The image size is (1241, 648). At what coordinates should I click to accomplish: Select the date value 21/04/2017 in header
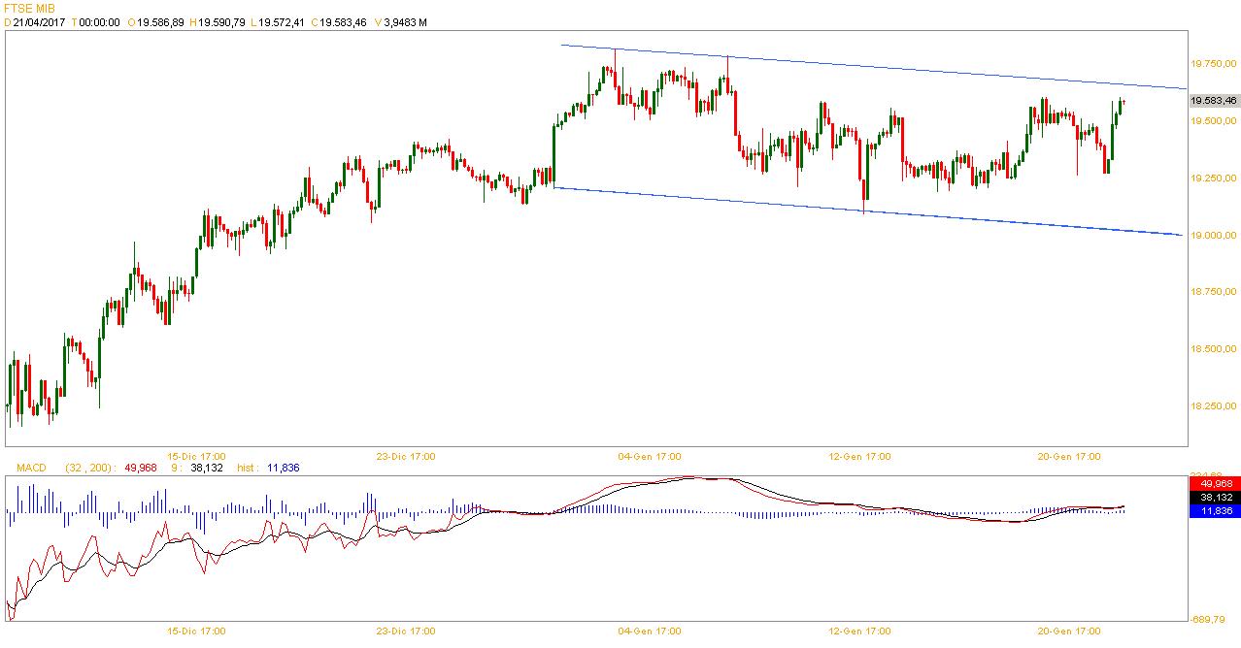coord(40,22)
